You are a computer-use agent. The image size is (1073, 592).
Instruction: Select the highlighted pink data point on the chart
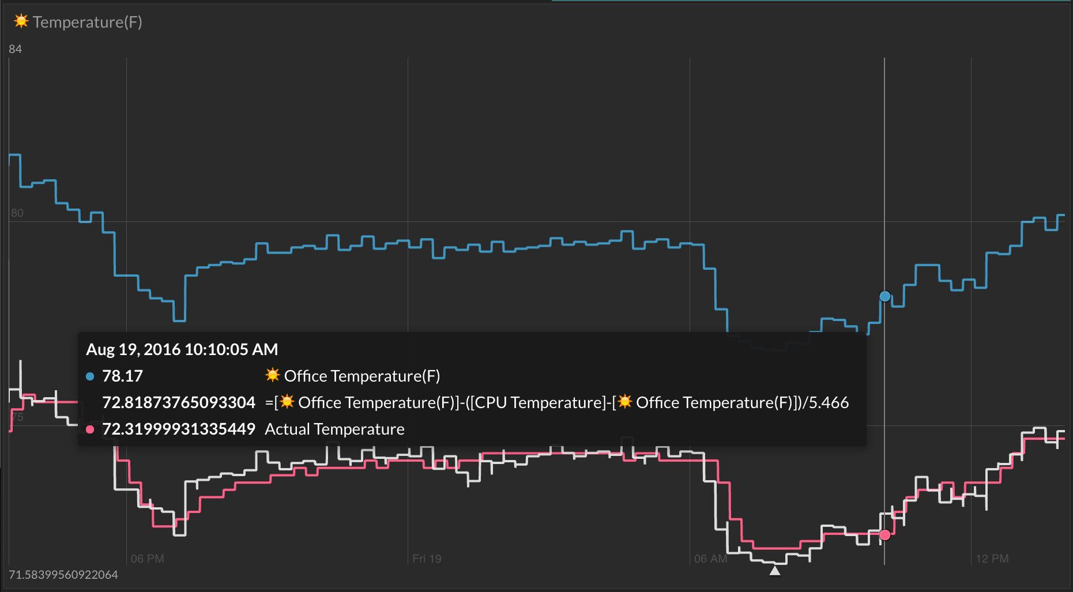(x=885, y=535)
